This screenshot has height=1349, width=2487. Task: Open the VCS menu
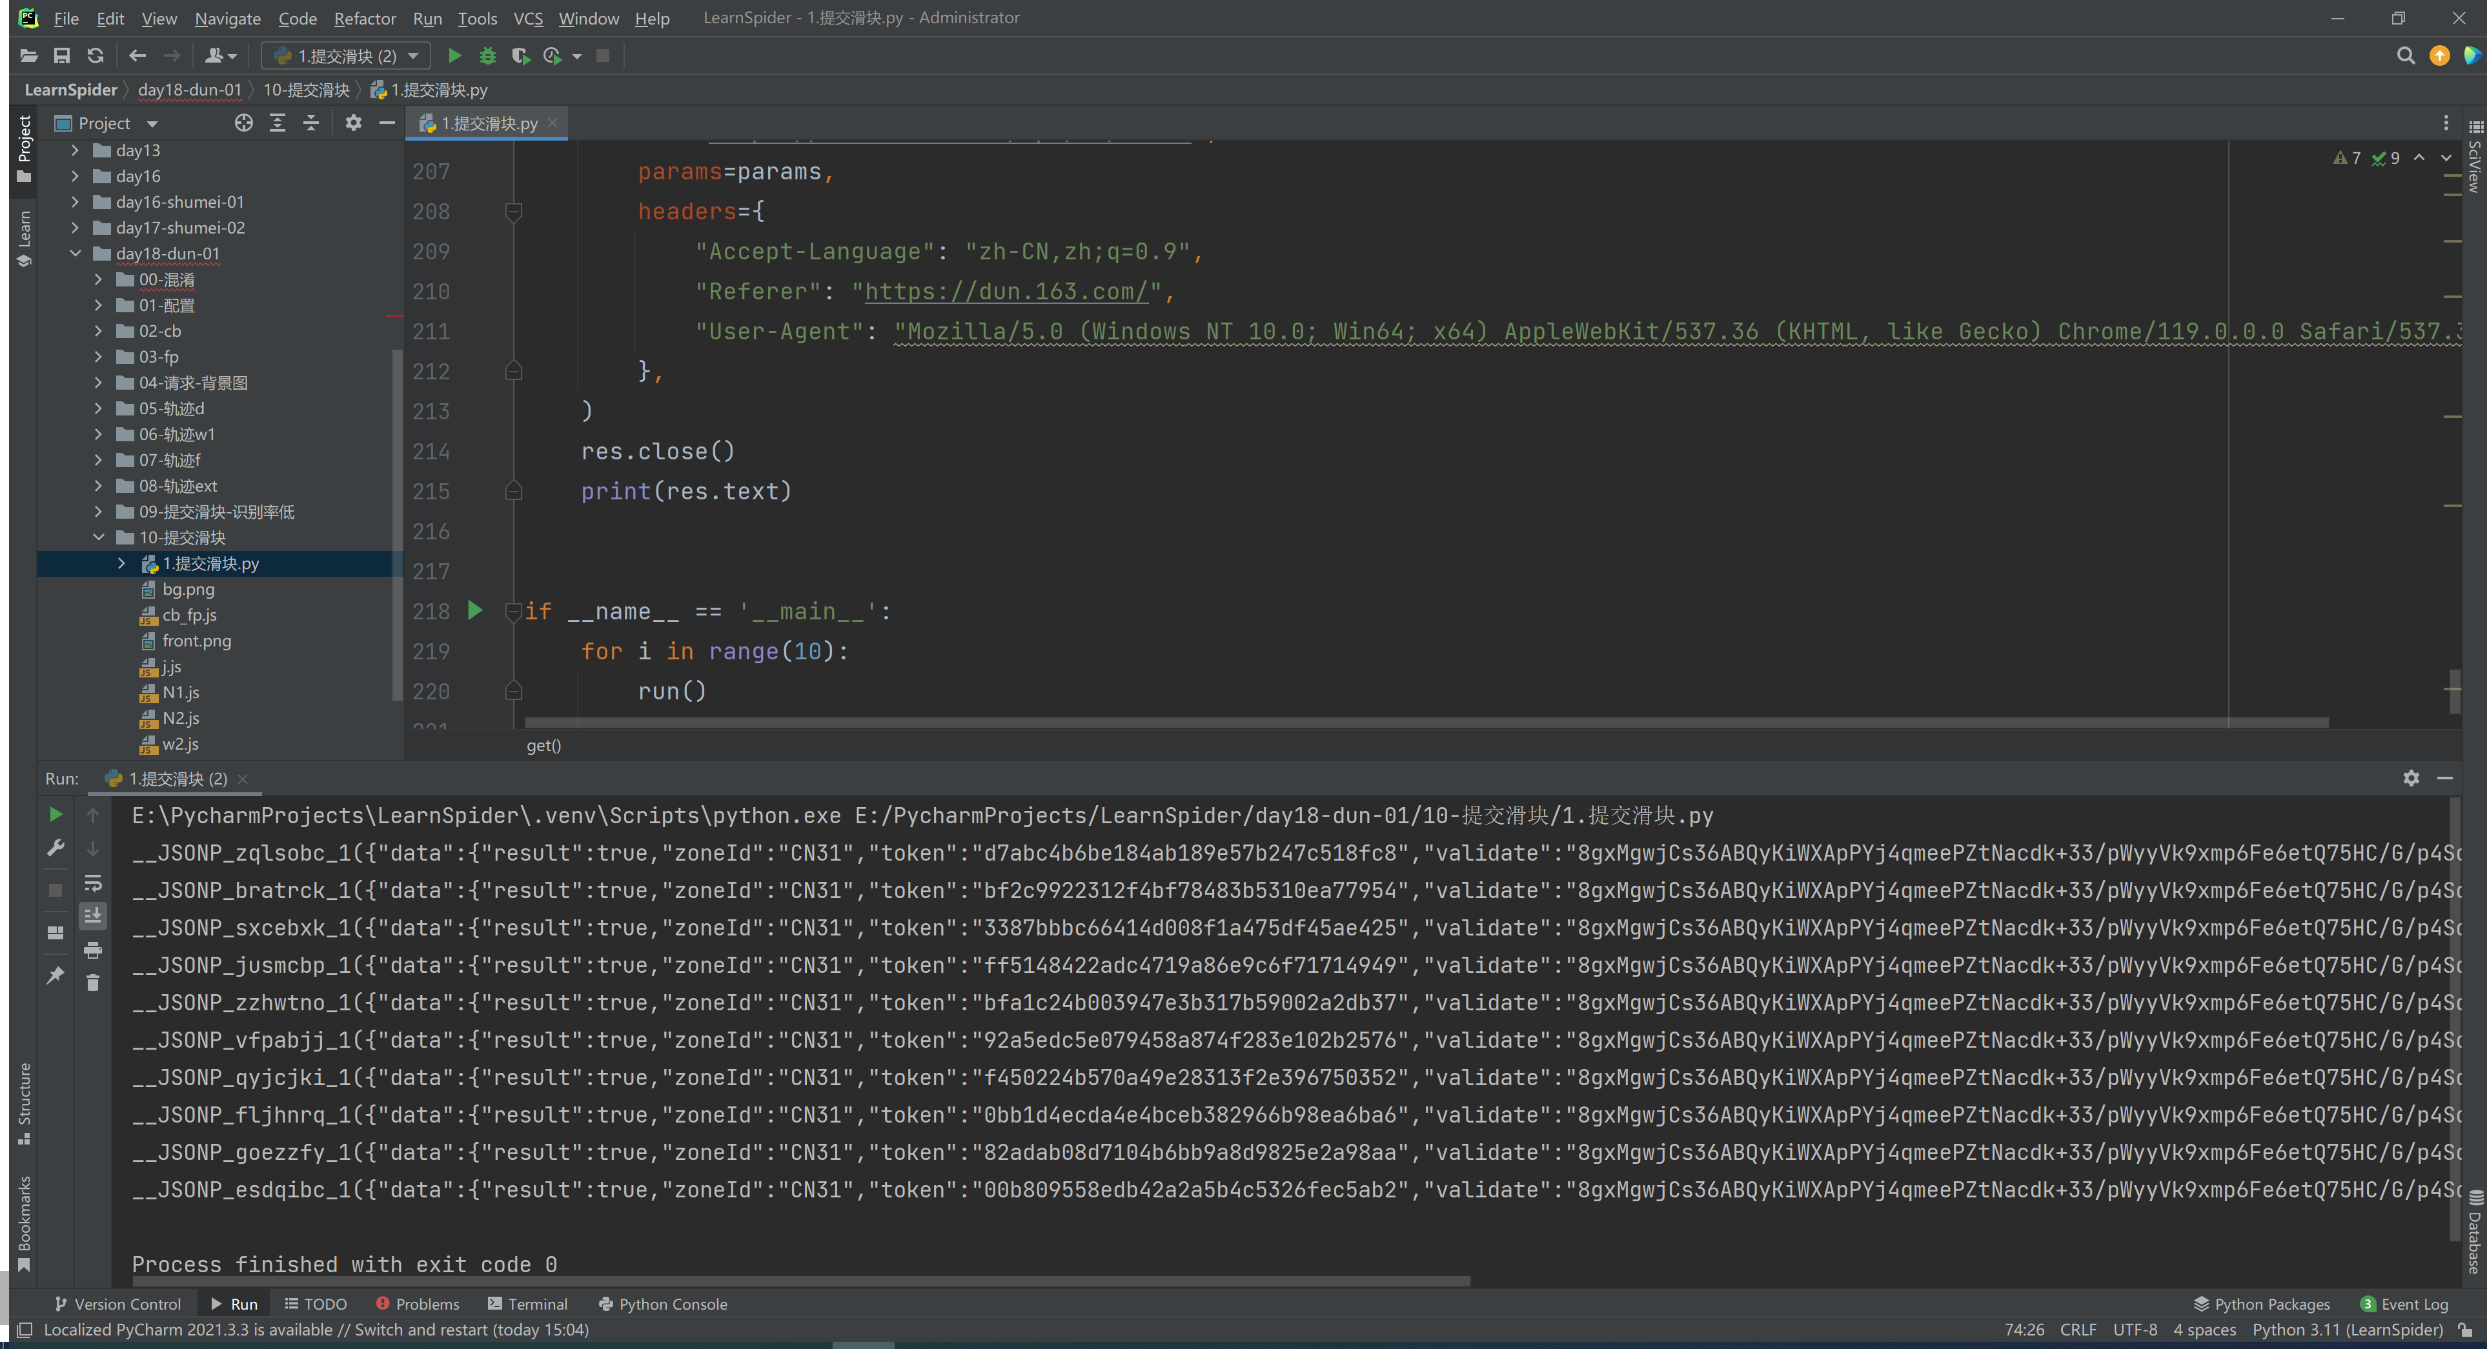pos(527,18)
